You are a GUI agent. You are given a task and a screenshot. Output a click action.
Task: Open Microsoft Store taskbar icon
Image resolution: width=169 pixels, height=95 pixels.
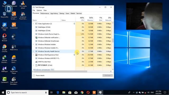pos(70,92)
